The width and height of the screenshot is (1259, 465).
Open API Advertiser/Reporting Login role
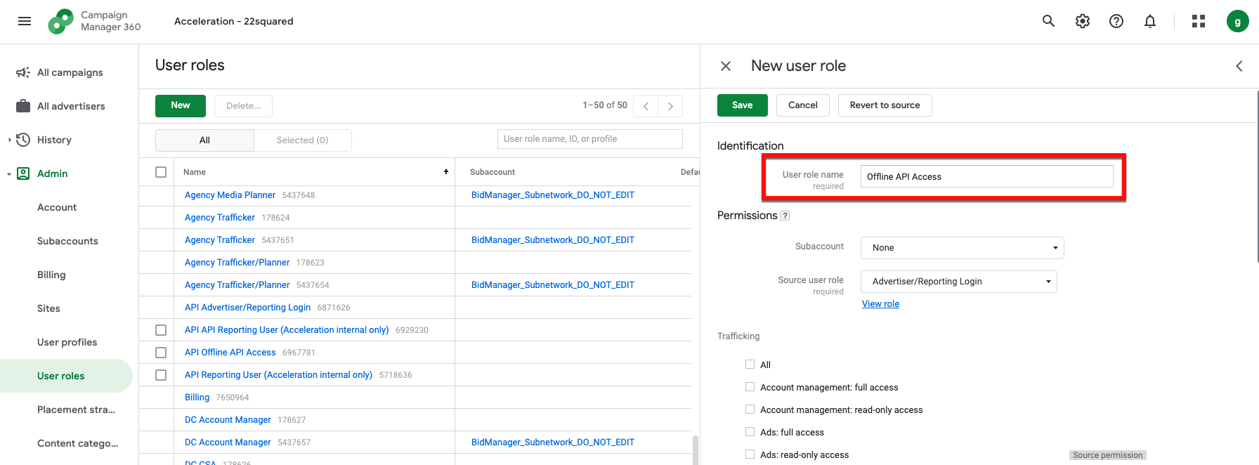[x=247, y=308]
